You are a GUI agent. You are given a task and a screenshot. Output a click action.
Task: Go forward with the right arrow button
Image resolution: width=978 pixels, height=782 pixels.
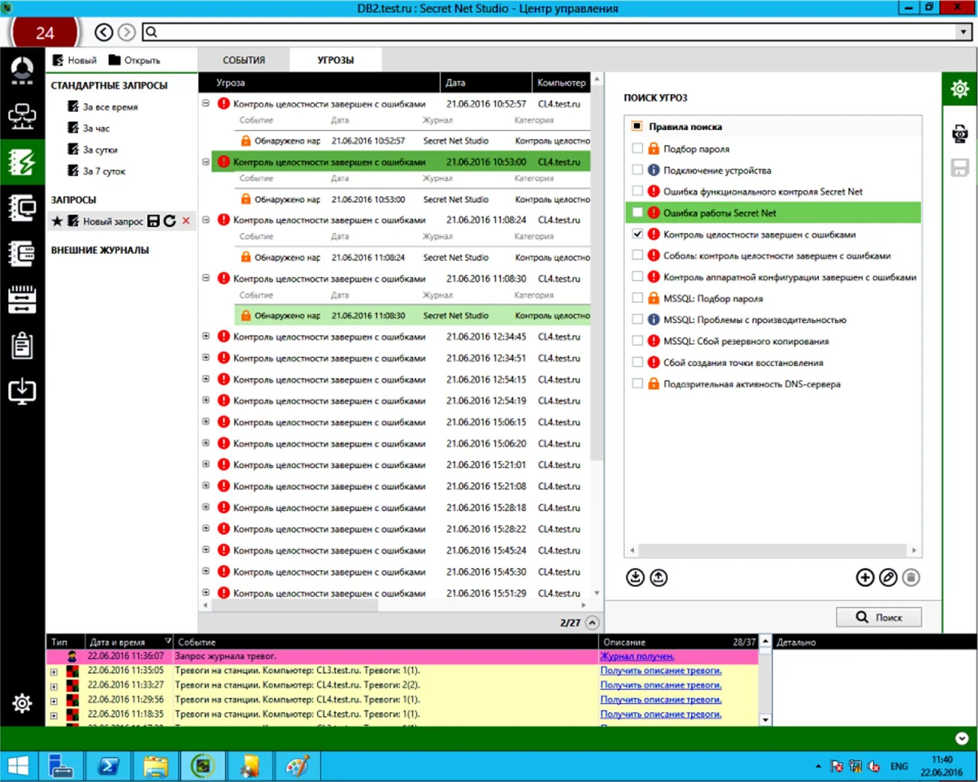(126, 32)
